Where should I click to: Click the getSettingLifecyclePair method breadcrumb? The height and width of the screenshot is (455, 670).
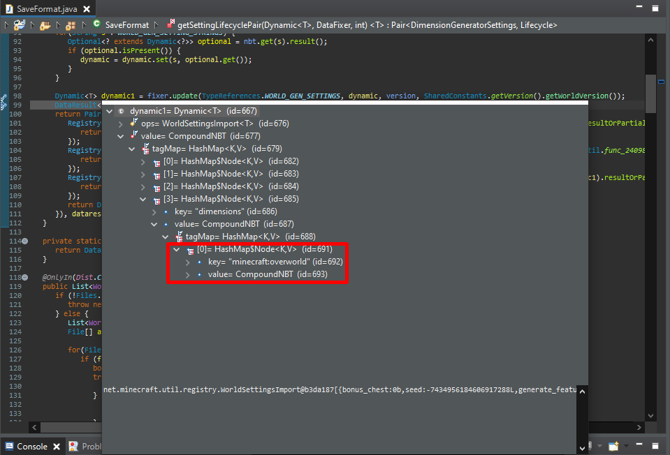(x=366, y=25)
